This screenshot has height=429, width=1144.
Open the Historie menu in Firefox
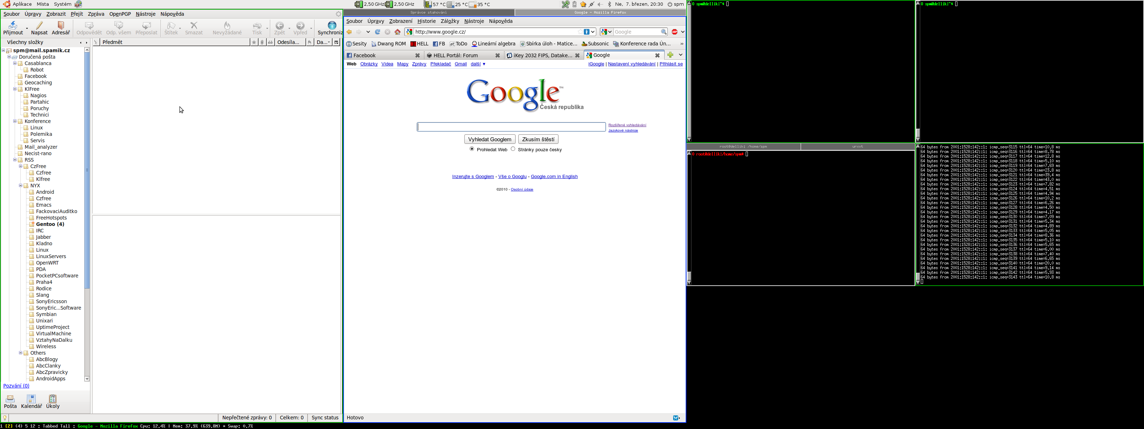[x=426, y=21]
